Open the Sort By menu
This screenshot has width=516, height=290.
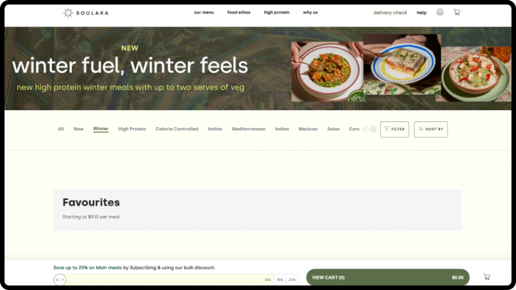click(431, 129)
